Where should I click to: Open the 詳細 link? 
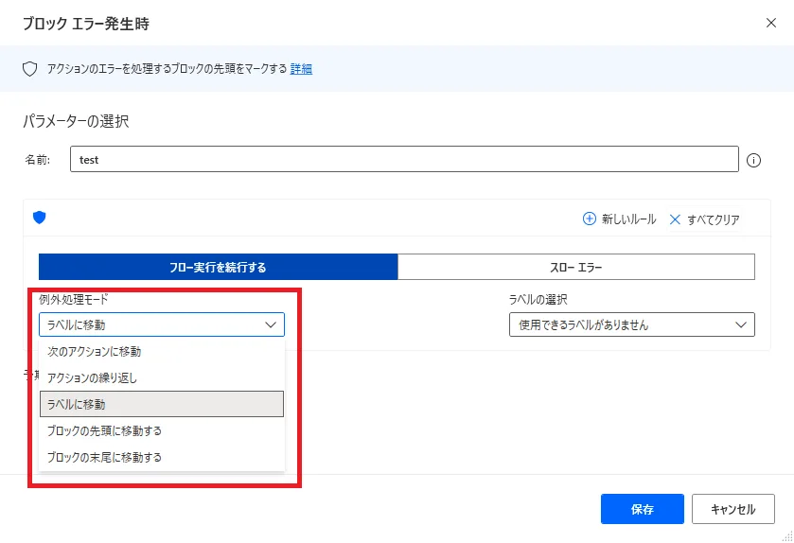[301, 69]
